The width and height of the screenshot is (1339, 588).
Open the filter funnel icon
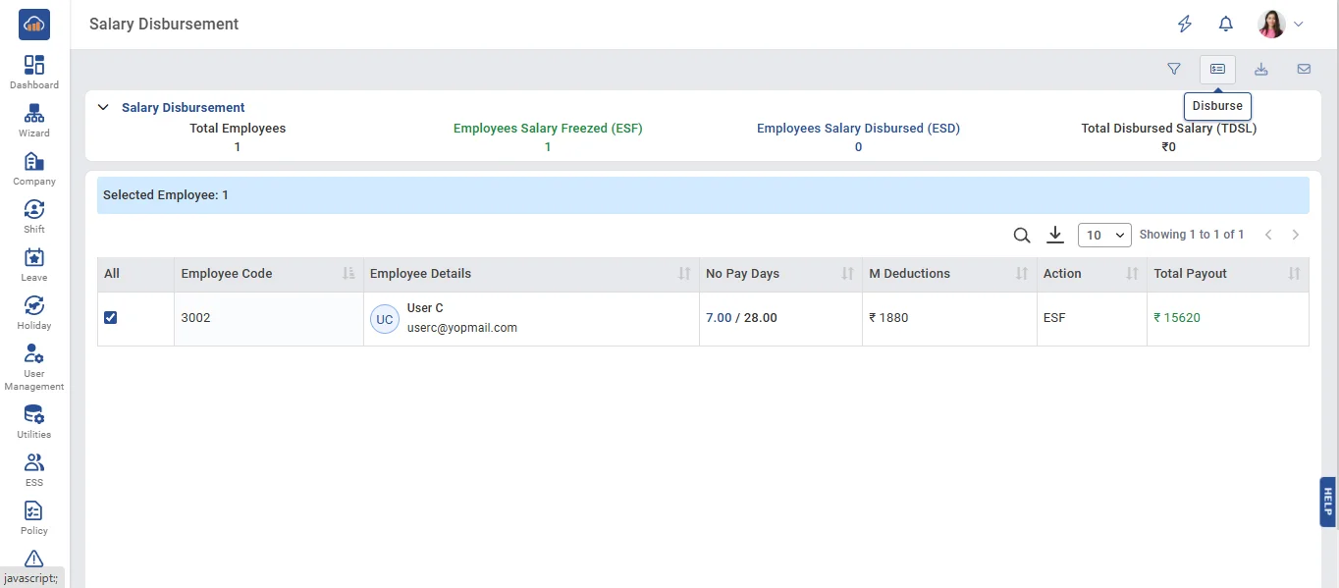[x=1174, y=69]
